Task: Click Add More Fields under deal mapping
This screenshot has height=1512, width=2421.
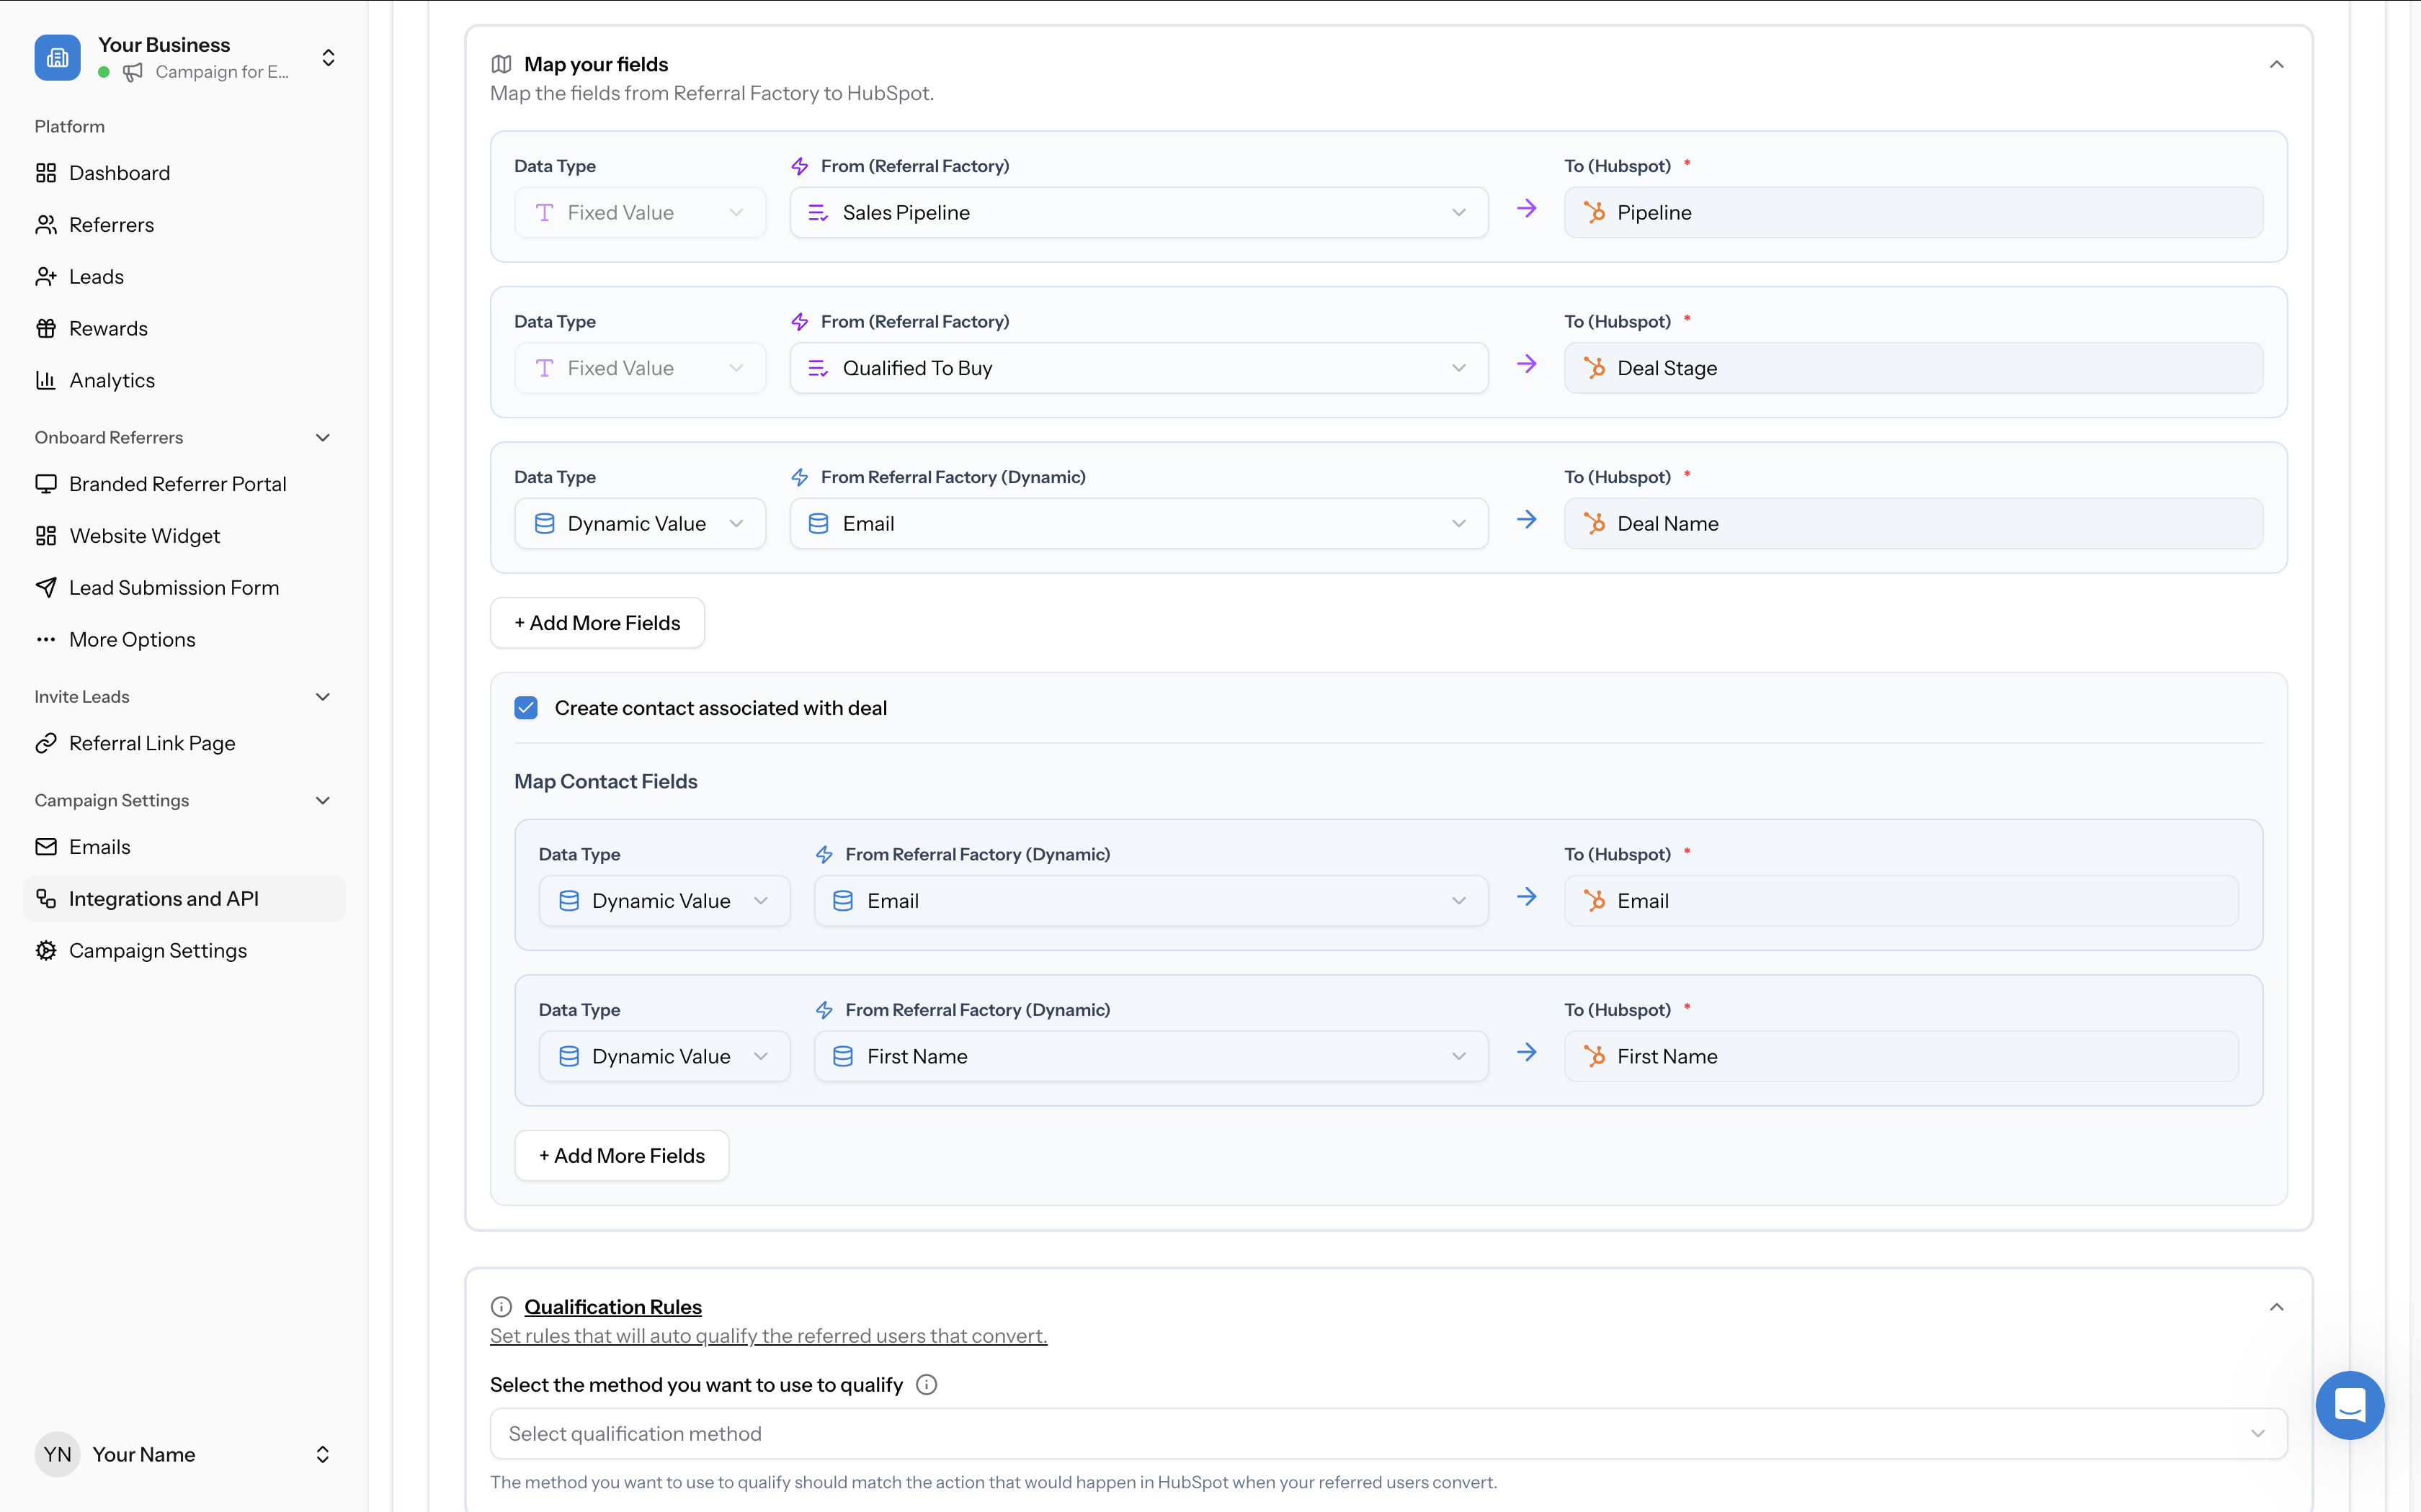Action: click(x=597, y=622)
